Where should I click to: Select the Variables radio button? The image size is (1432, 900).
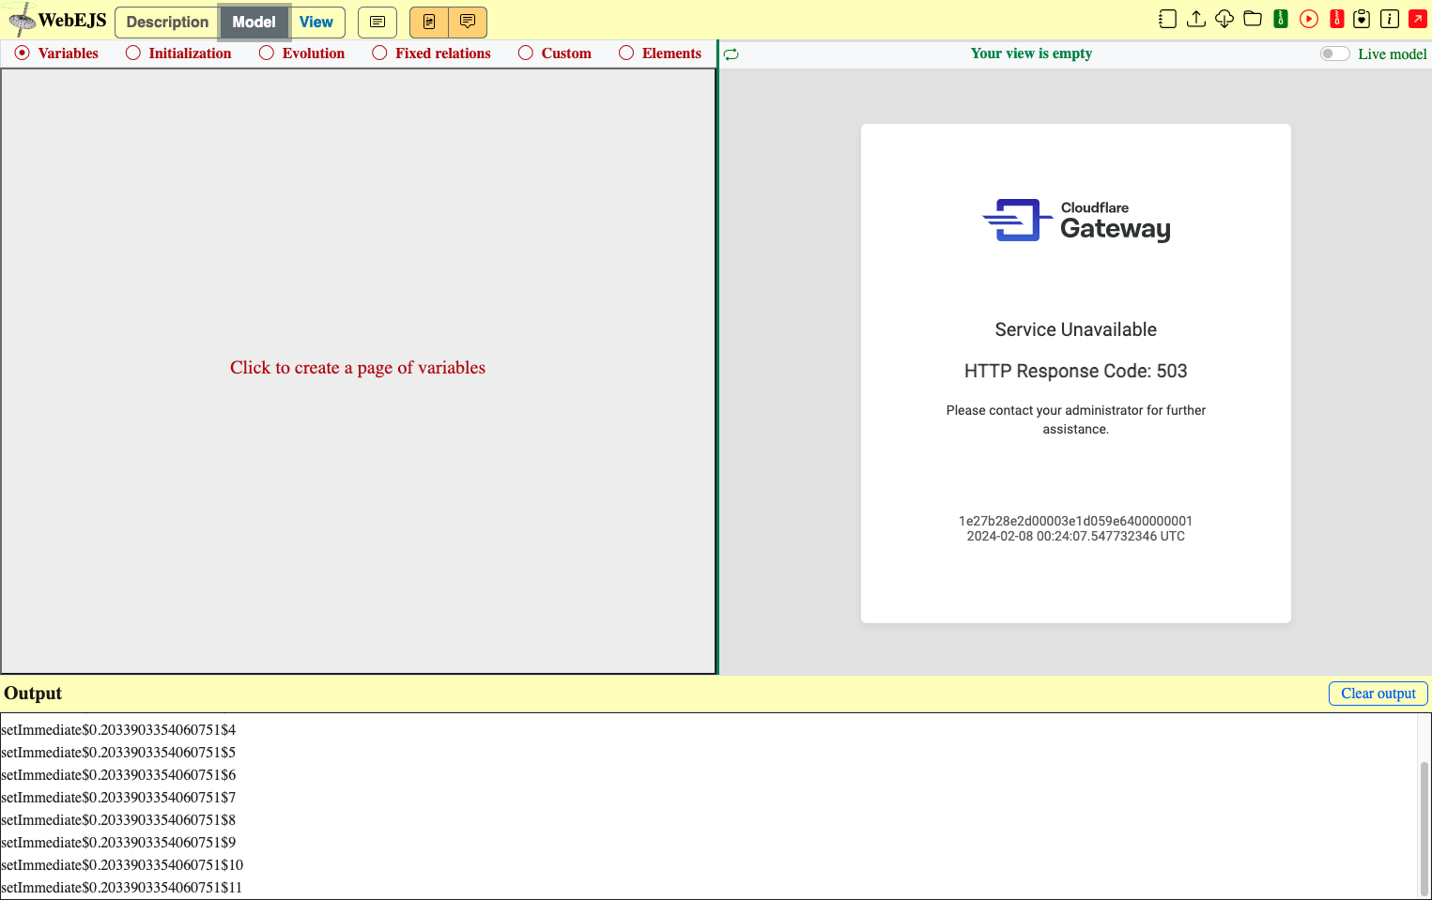click(23, 53)
